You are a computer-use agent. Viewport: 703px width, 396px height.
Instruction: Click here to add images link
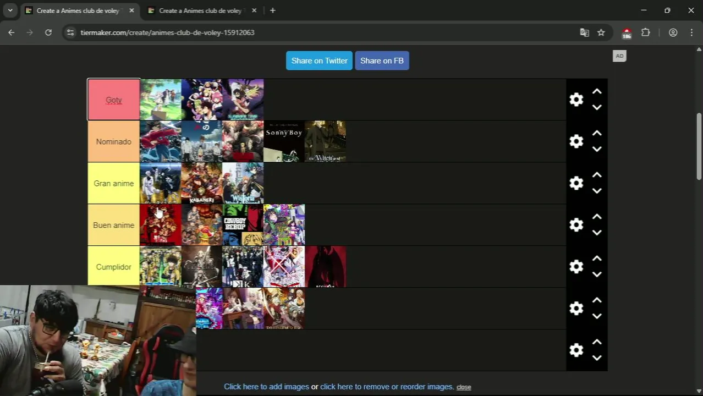(266, 387)
